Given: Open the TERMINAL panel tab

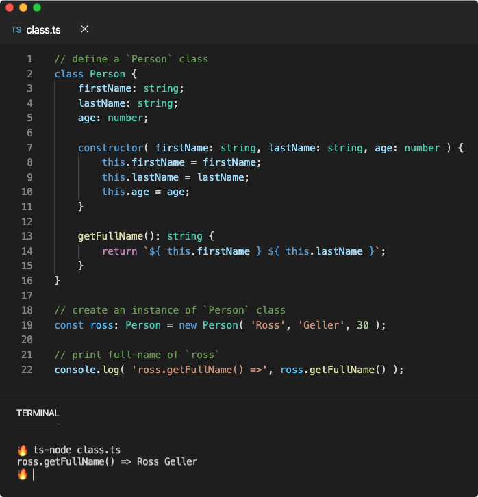Looking at the screenshot, I should coord(38,413).
